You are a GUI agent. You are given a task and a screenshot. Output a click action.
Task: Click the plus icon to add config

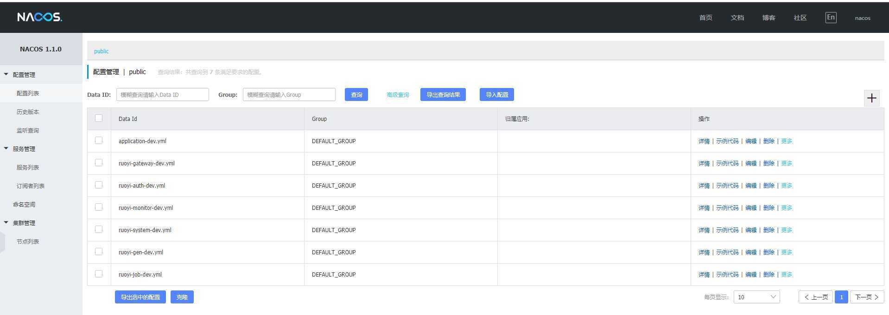click(x=872, y=98)
